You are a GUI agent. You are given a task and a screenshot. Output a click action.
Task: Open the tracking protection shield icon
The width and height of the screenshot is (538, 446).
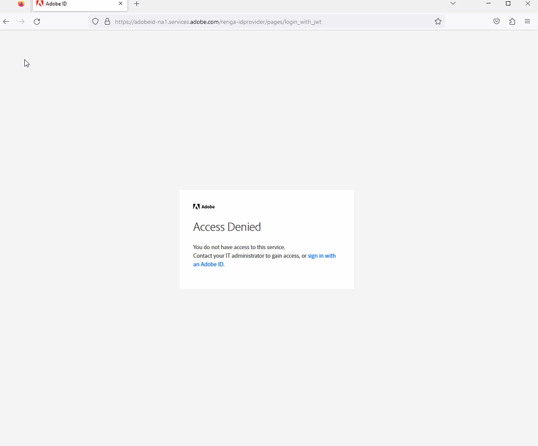[95, 22]
